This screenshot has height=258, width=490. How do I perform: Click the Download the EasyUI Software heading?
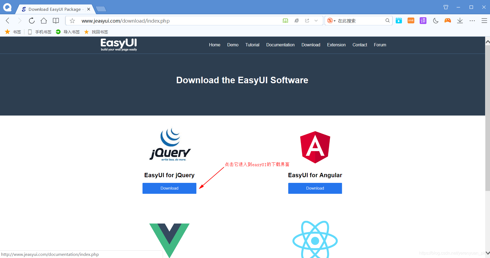[242, 80]
